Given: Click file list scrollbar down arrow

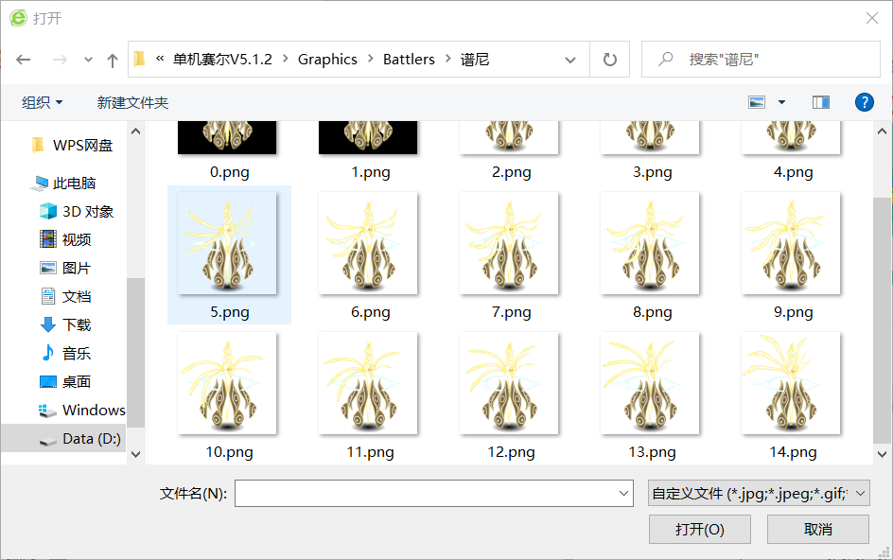Looking at the screenshot, I should (882, 454).
